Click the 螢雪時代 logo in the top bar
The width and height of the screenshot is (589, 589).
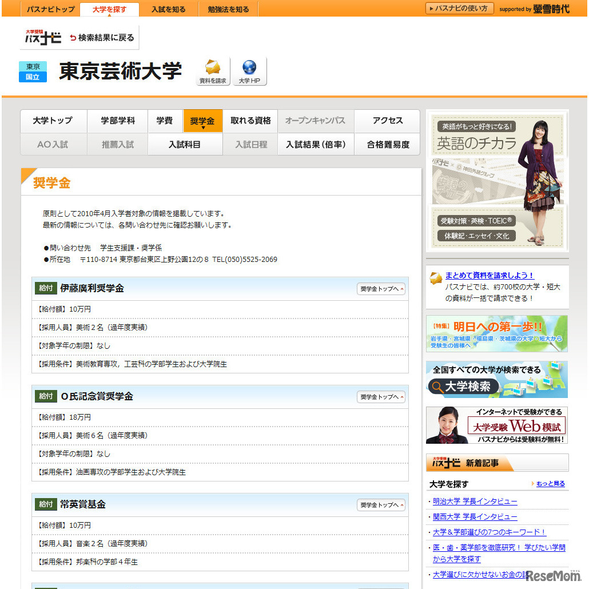click(552, 9)
